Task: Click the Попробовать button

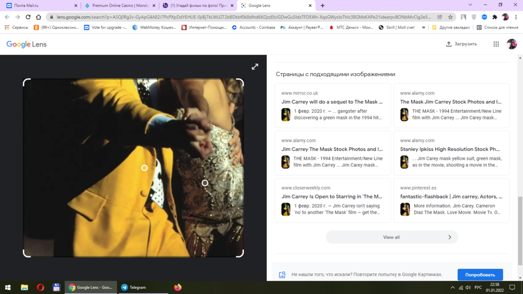Action: pos(480,275)
